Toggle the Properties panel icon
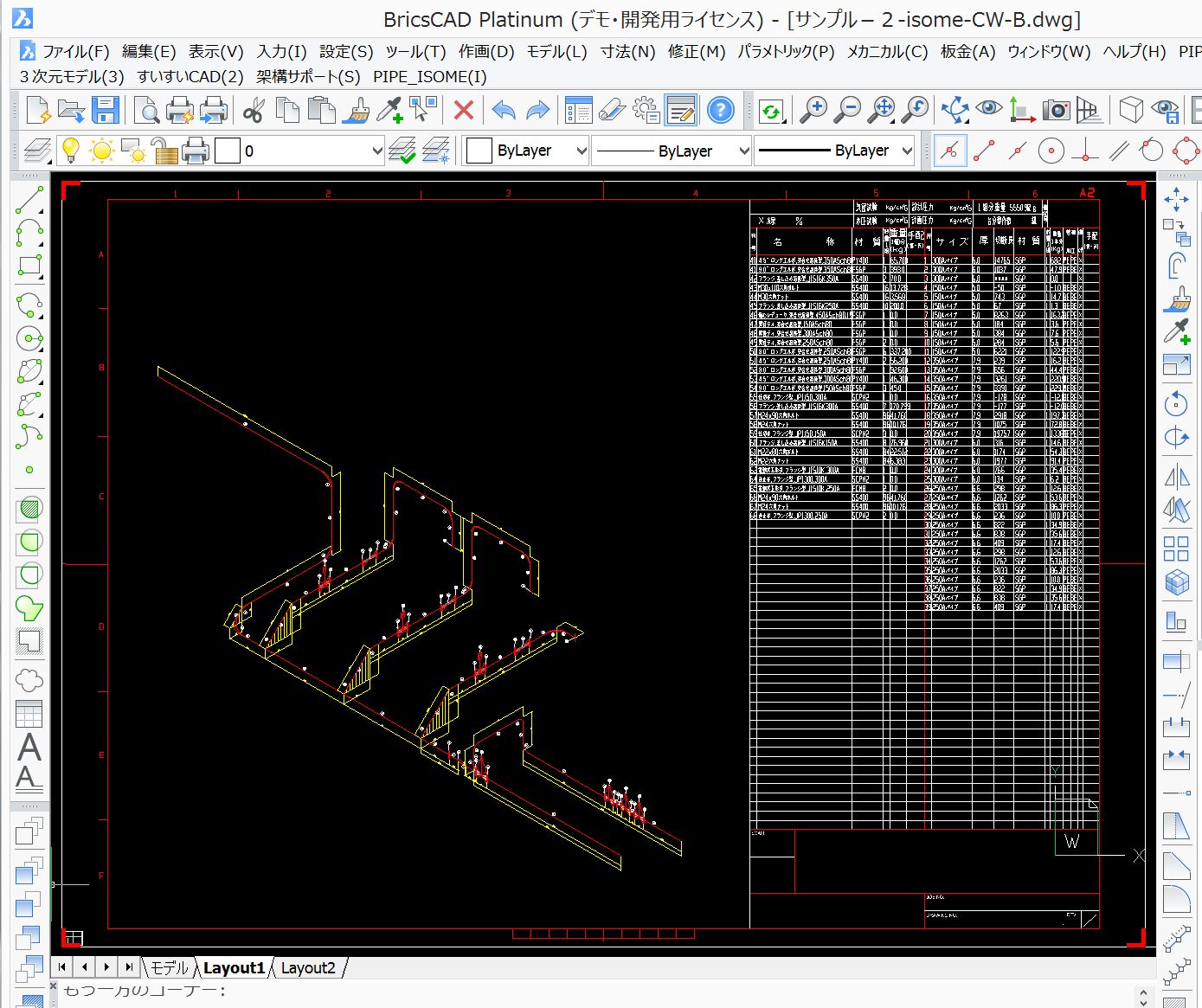This screenshot has height=1008, width=1202. tap(681, 110)
